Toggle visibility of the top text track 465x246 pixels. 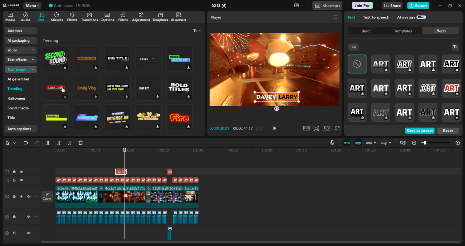[x=21, y=172]
